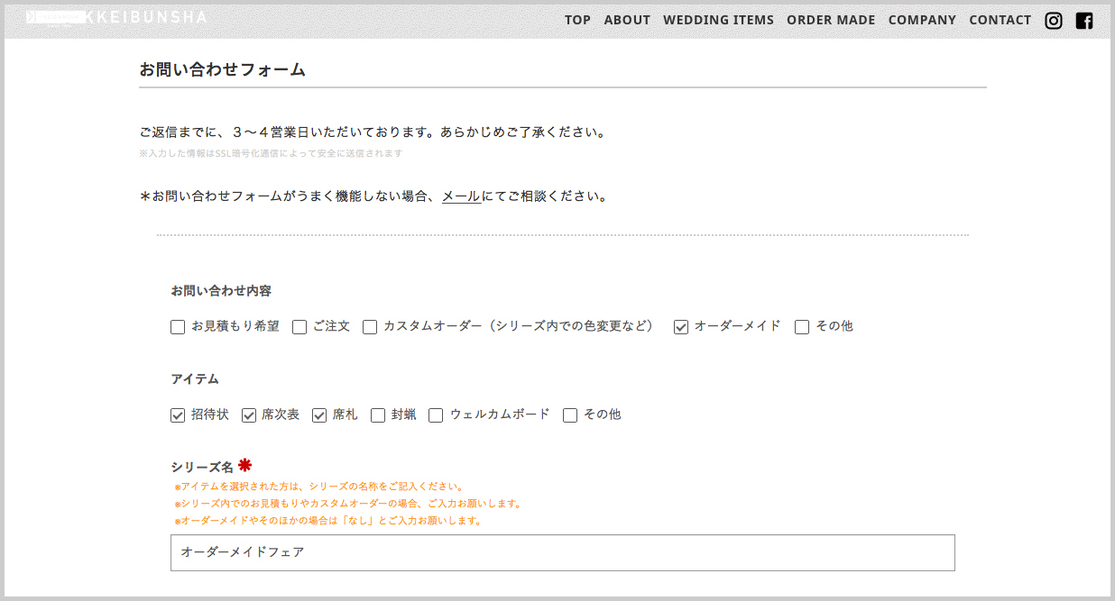The width and height of the screenshot is (1115, 601).
Task: Click the メール link
Action: (461, 196)
